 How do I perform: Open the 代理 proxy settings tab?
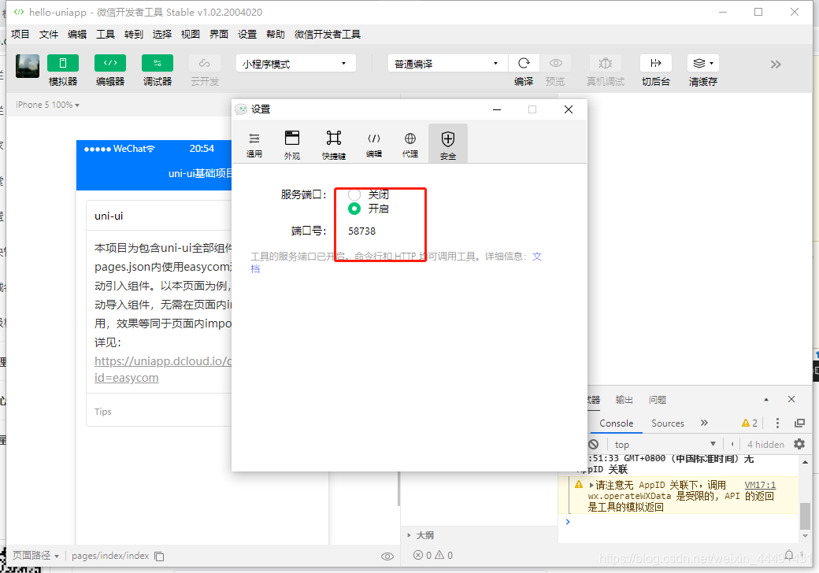pyautogui.click(x=410, y=145)
